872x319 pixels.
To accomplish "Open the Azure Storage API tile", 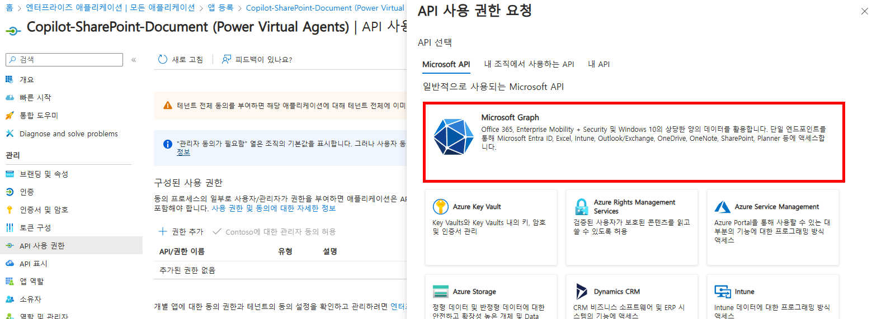I will [x=491, y=297].
